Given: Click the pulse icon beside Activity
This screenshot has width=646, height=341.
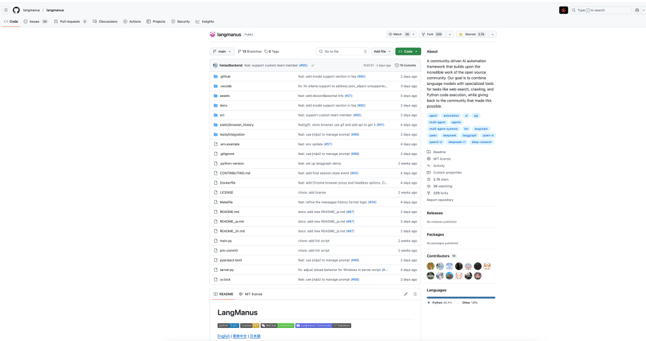Looking at the screenshot, I should click(428, 166).
